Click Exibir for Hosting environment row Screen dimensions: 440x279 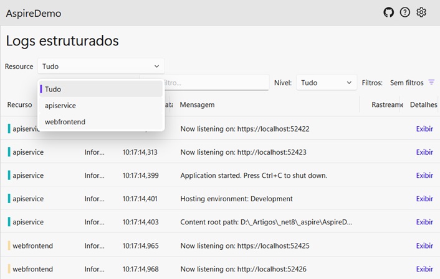424,198
